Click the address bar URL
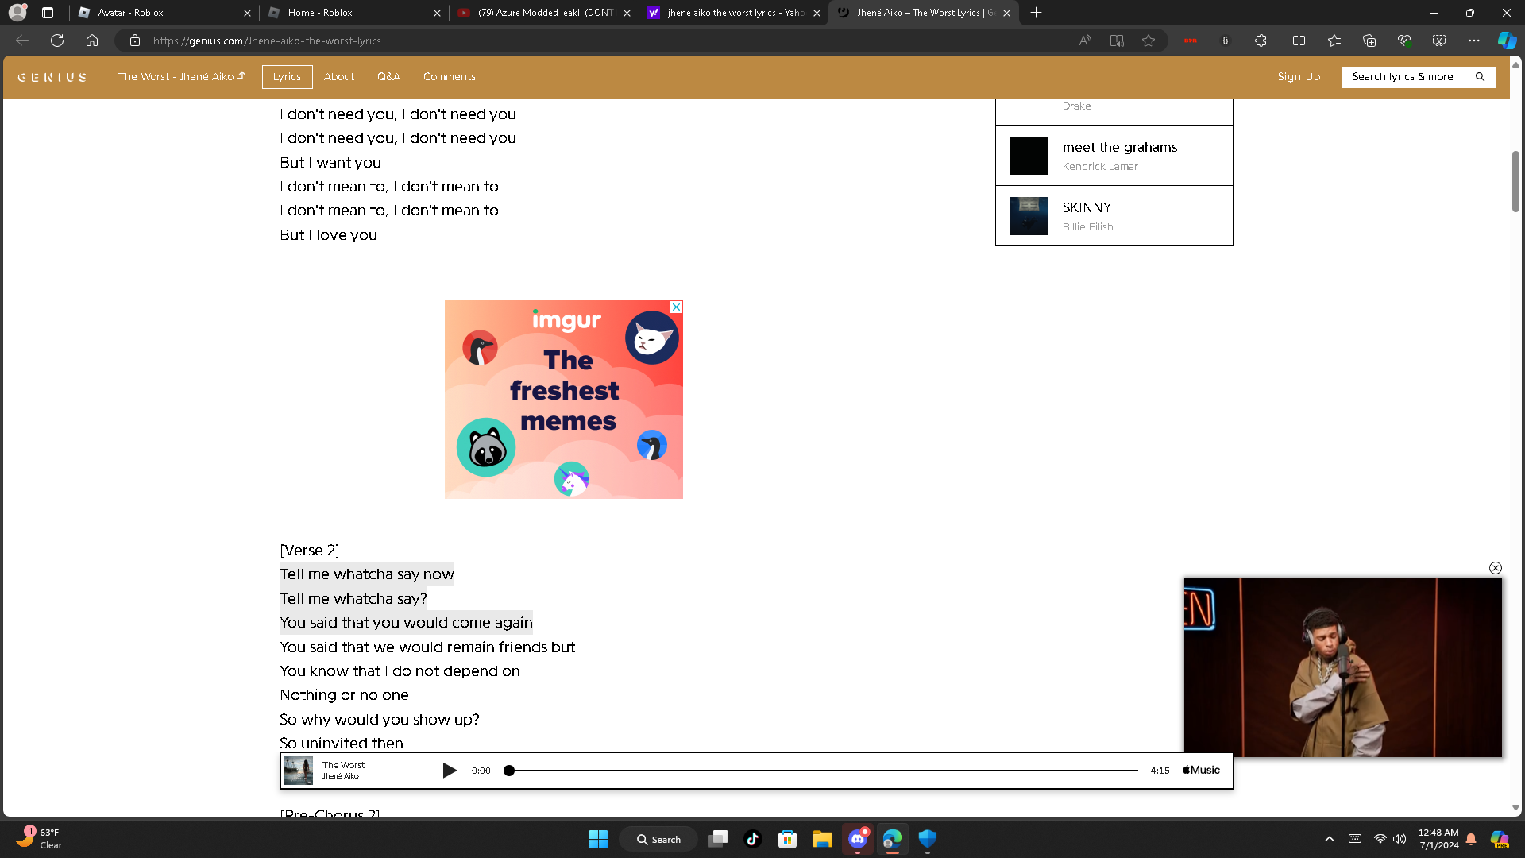 (x=267, y=41)
